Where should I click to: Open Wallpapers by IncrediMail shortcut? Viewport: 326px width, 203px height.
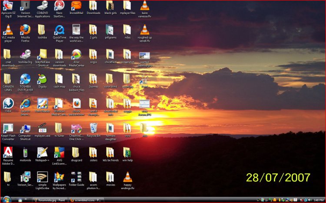59,180
